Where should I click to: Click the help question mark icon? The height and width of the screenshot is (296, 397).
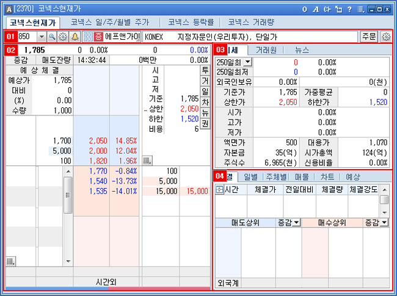tap(349, 9)
